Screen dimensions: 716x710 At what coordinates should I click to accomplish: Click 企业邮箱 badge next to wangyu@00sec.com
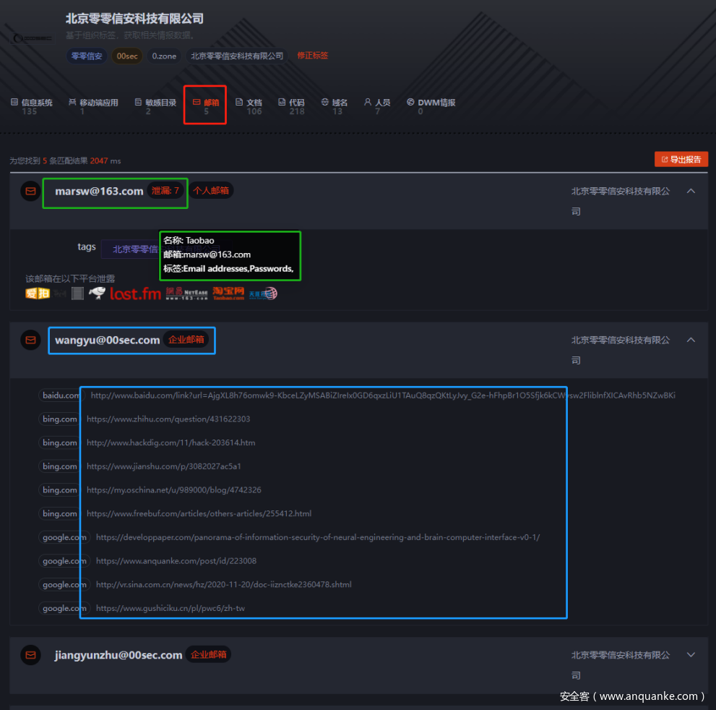point(186,340)
